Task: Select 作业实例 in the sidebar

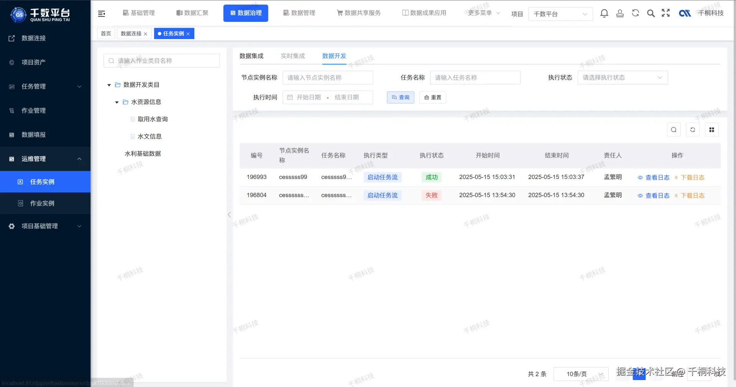Action: (45, 203)
